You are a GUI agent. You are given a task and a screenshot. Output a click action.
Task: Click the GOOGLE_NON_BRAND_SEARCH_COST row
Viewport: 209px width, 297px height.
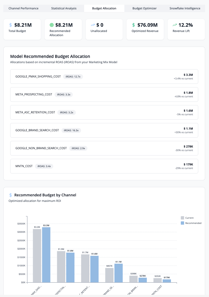(104, 148)
